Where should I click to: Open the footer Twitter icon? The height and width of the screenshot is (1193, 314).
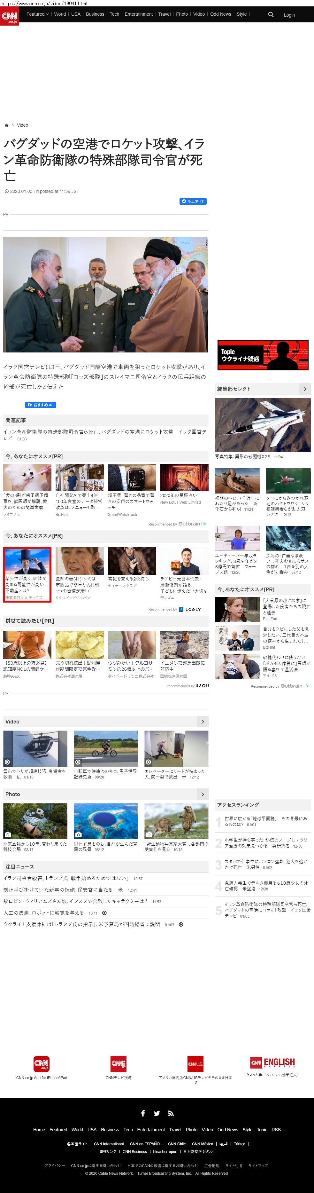click(x=157, y=1113)
